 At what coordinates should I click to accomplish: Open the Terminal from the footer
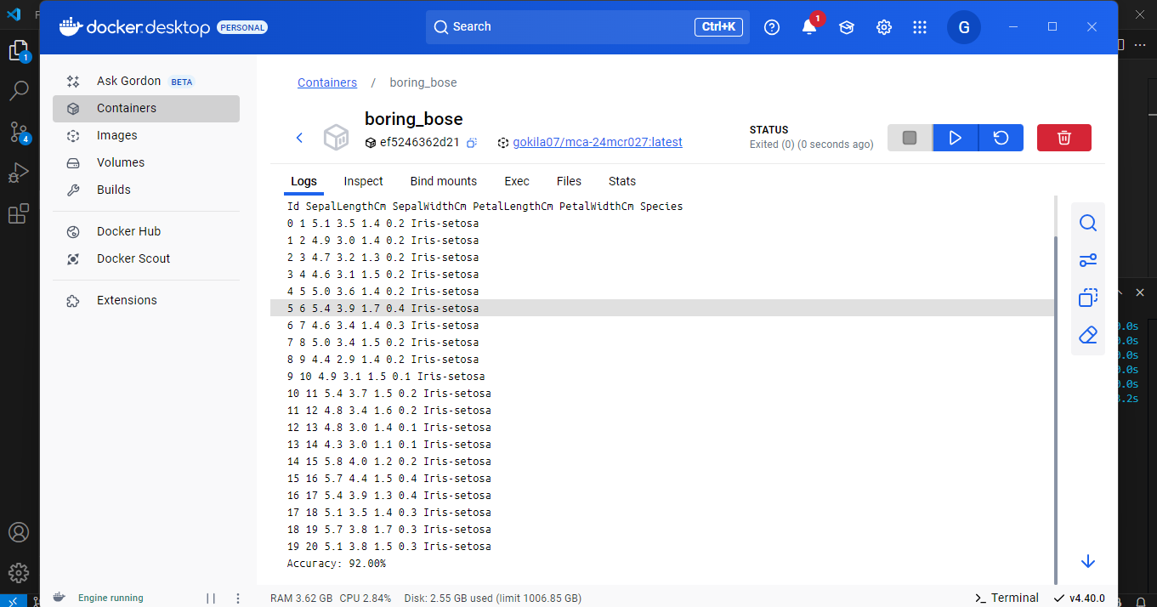[1007, 598]
